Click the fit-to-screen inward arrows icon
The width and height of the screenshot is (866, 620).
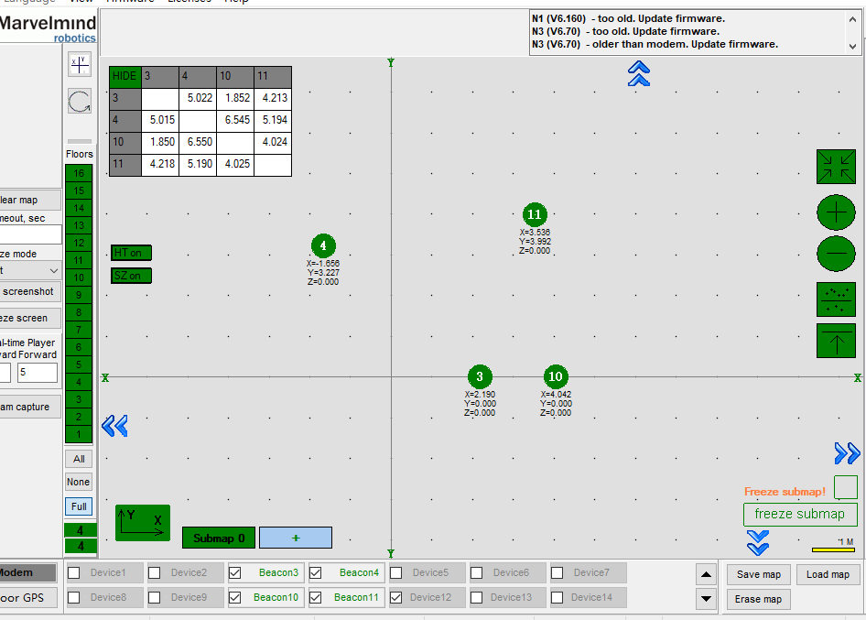[836, 167]
